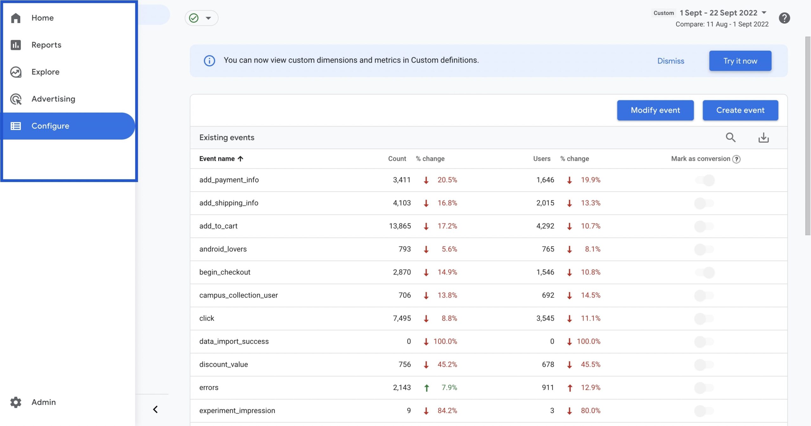Screen dimensions: 811x426
Task: Click info icon beside Mark as conversion
Action: coord(737,159)
